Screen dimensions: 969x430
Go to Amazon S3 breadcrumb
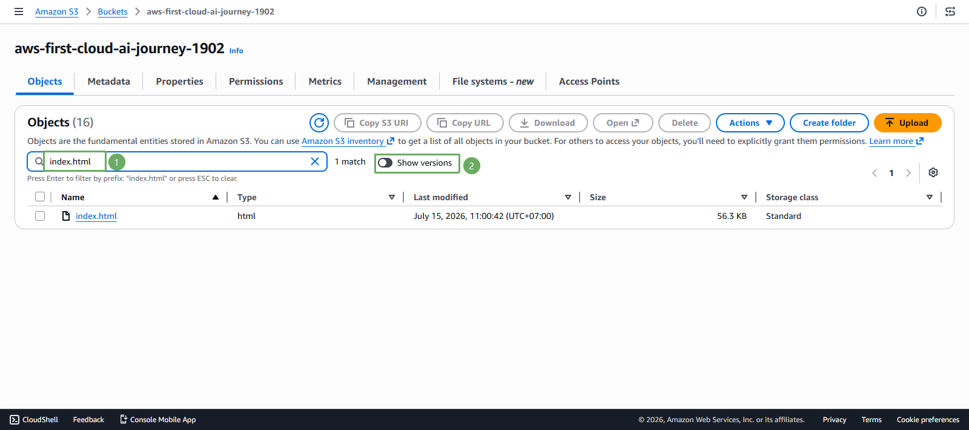[57, 11]
